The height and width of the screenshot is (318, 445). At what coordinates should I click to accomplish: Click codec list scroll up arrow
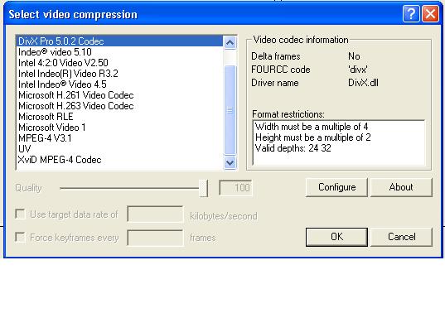coord(230,42)
